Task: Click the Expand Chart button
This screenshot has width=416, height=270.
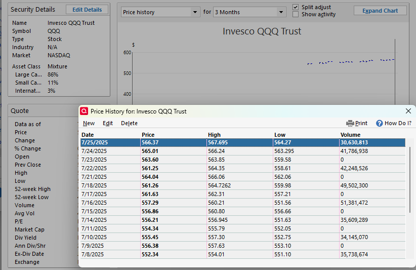Action: pos(380,11)
